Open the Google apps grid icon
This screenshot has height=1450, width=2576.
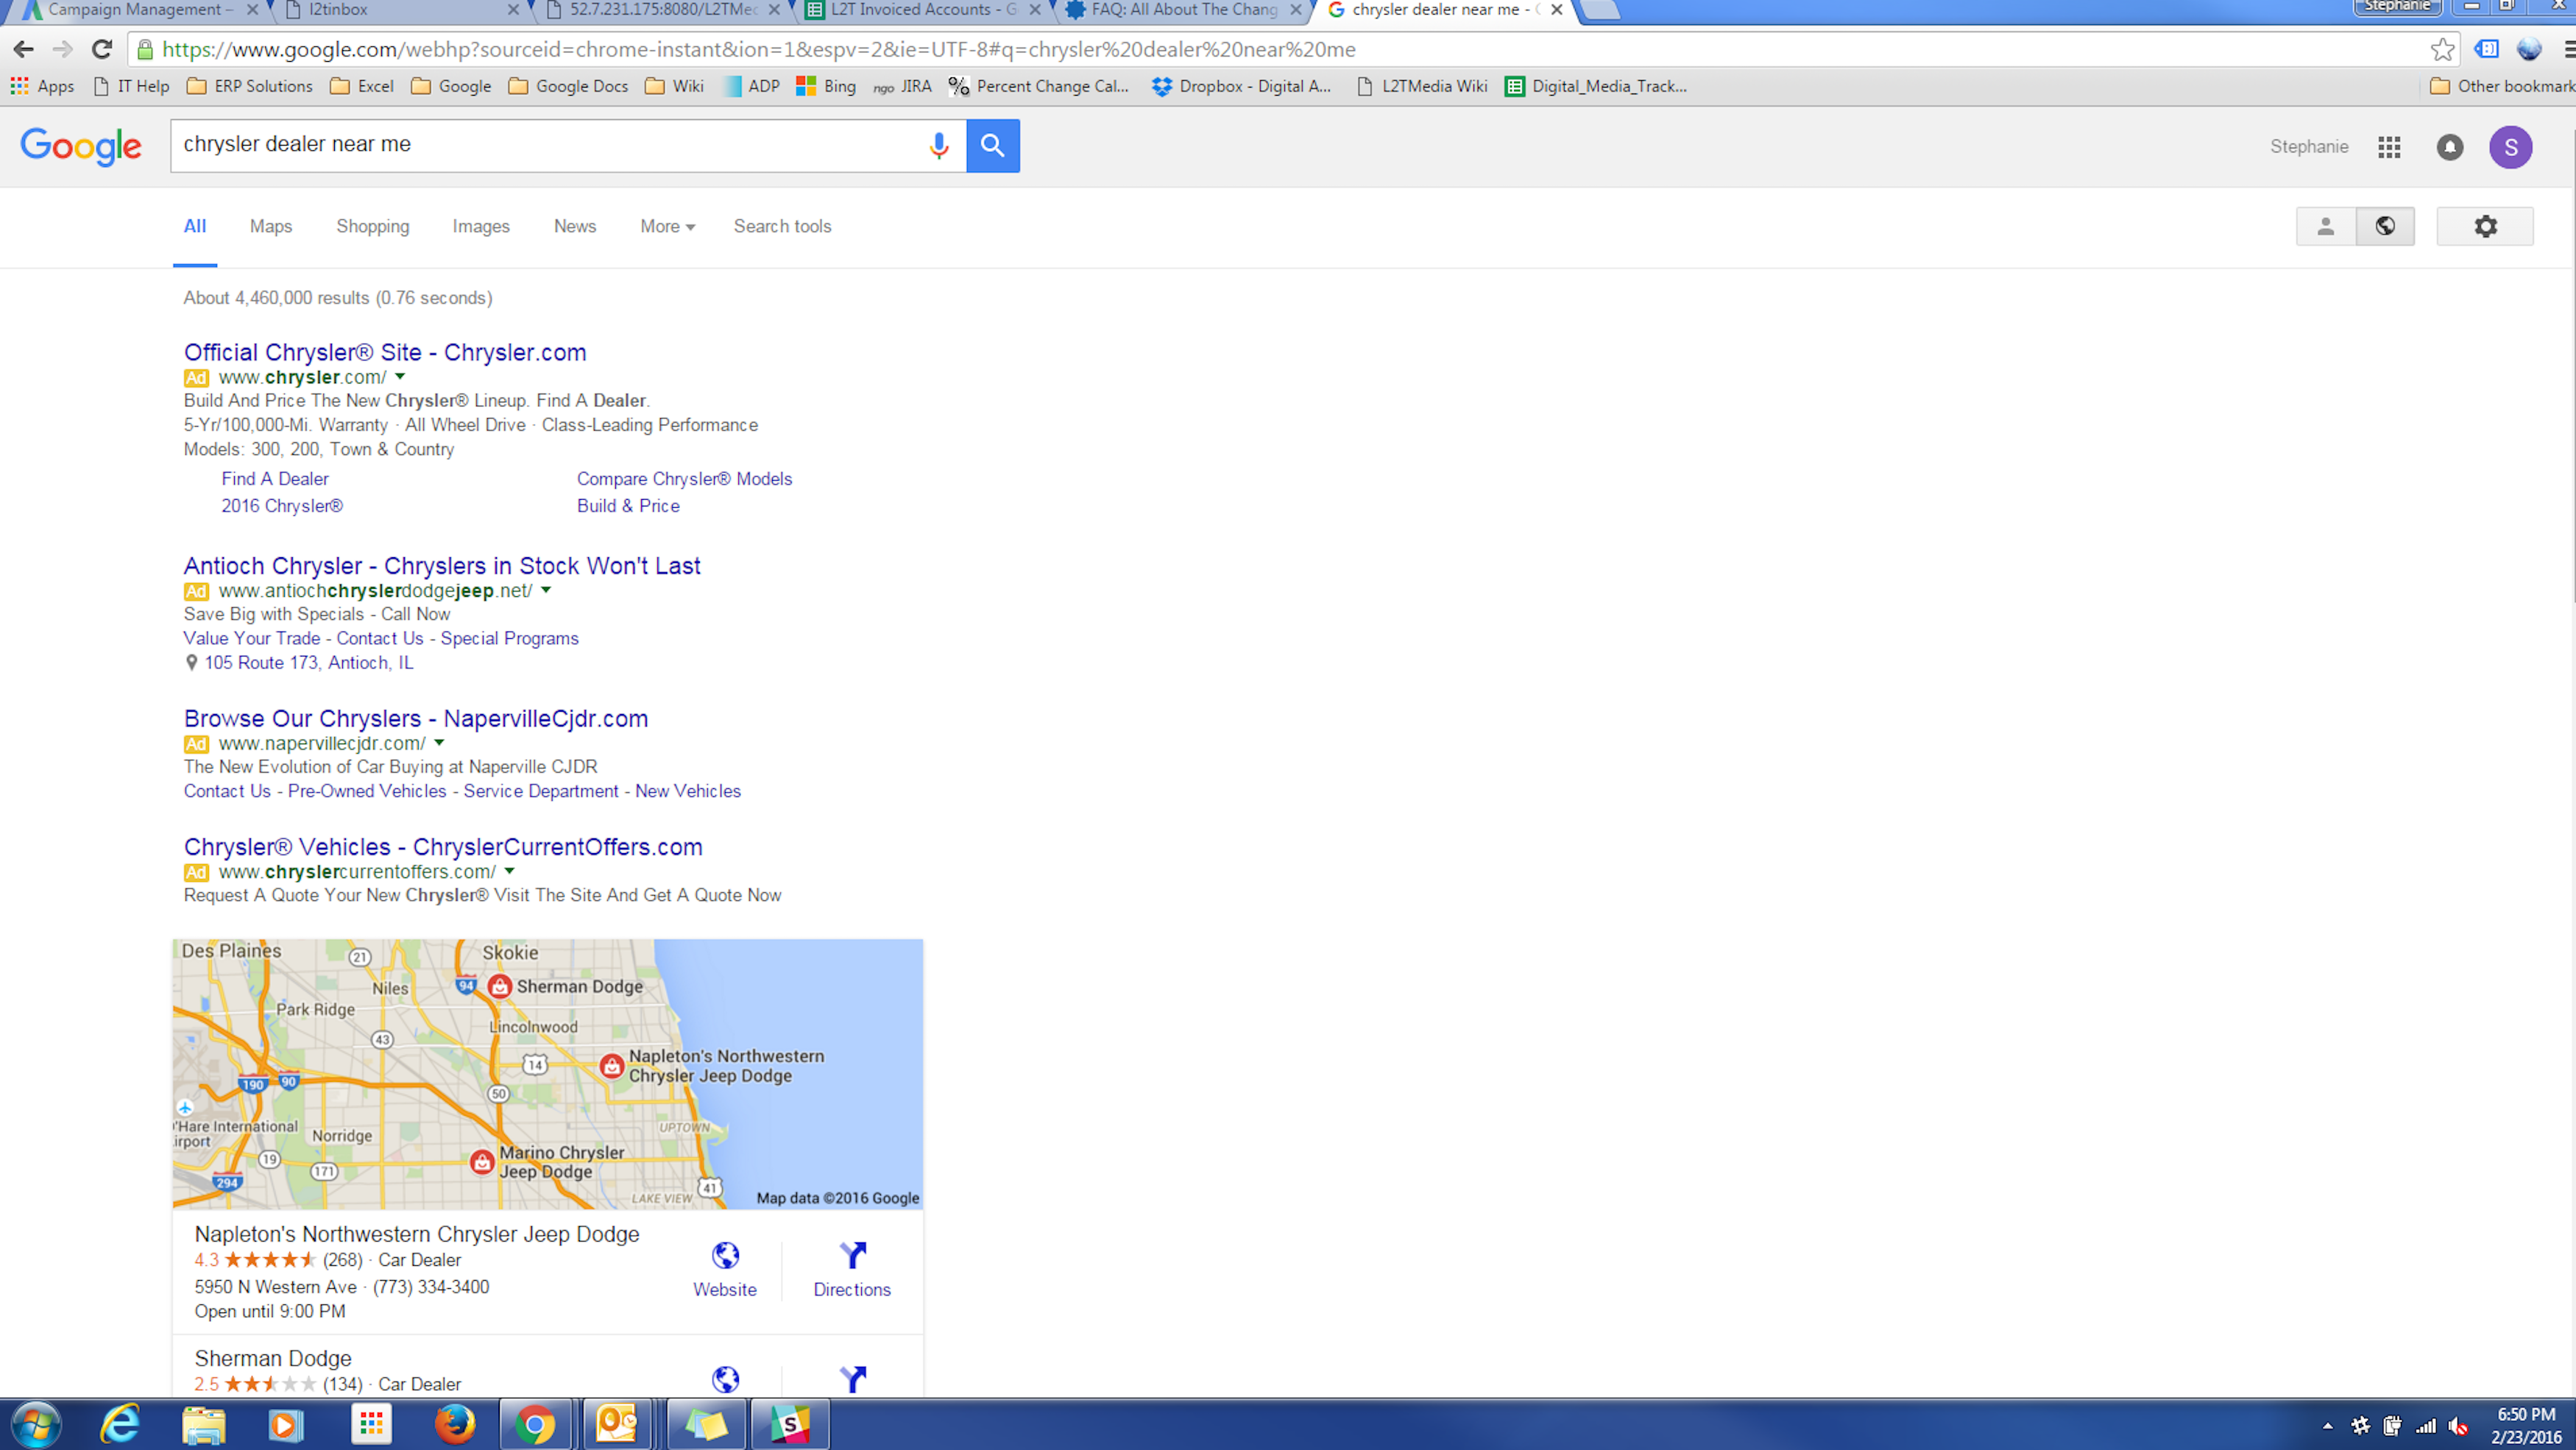2389,147
